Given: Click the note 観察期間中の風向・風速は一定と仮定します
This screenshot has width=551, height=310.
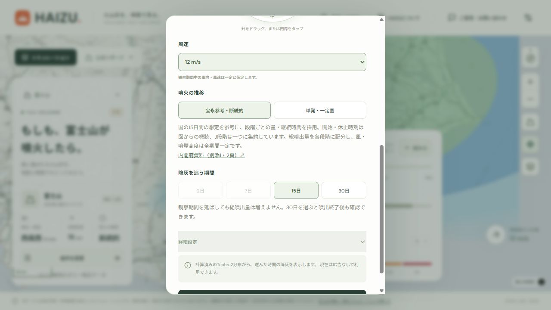Looking at the screenshot, I should click(x=218, y=77).
